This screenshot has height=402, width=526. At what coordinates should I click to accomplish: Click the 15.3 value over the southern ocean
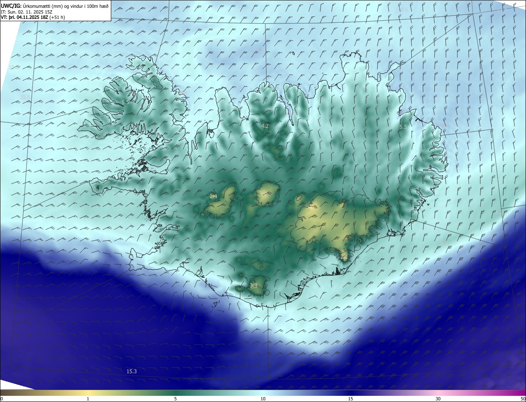tap(131, 371)
